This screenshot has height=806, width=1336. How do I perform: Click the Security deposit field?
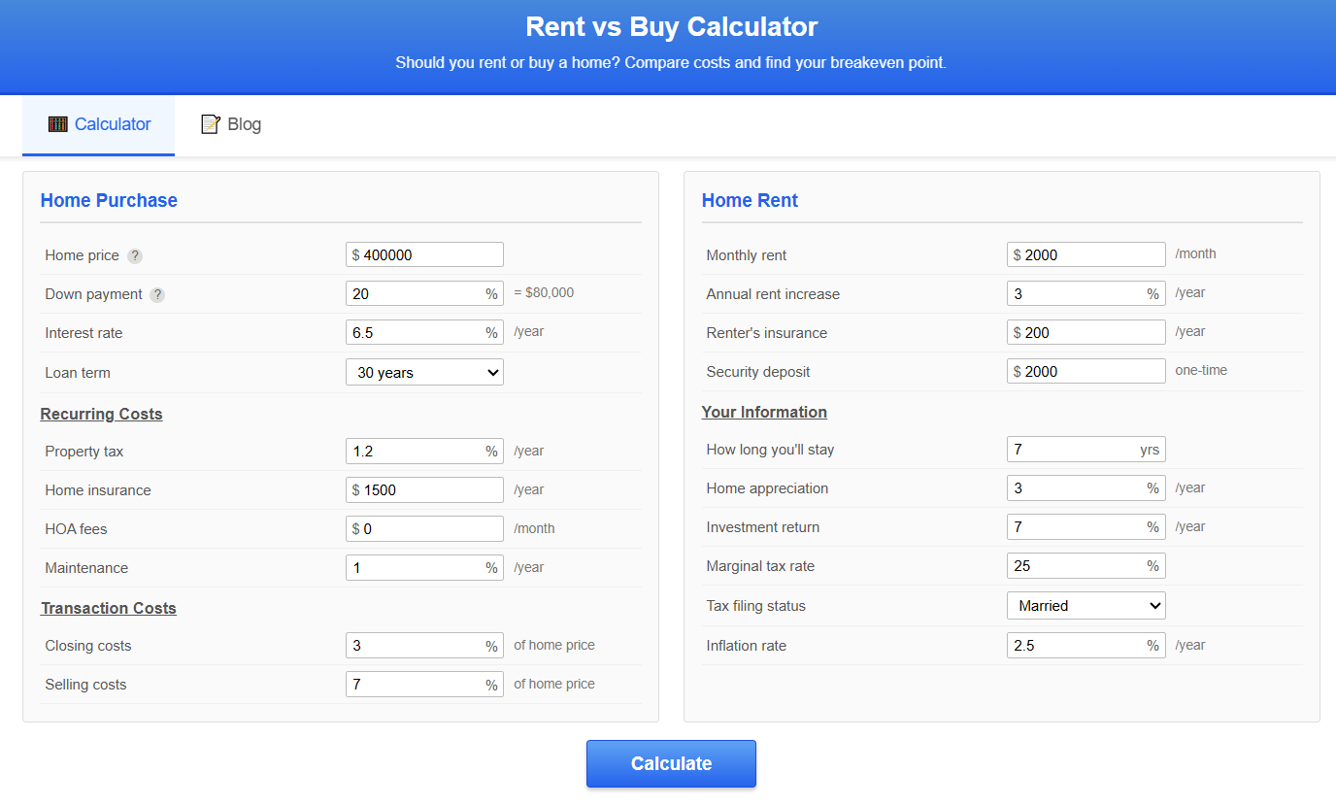click(x=1085, y=370)
